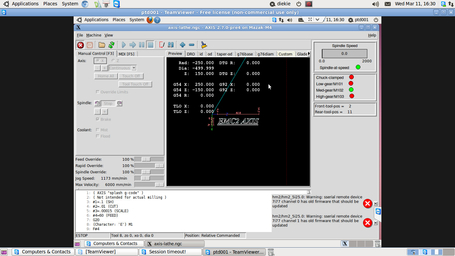Switch to the Custom tab
455x256 pixels.
(x=285, y=54)
